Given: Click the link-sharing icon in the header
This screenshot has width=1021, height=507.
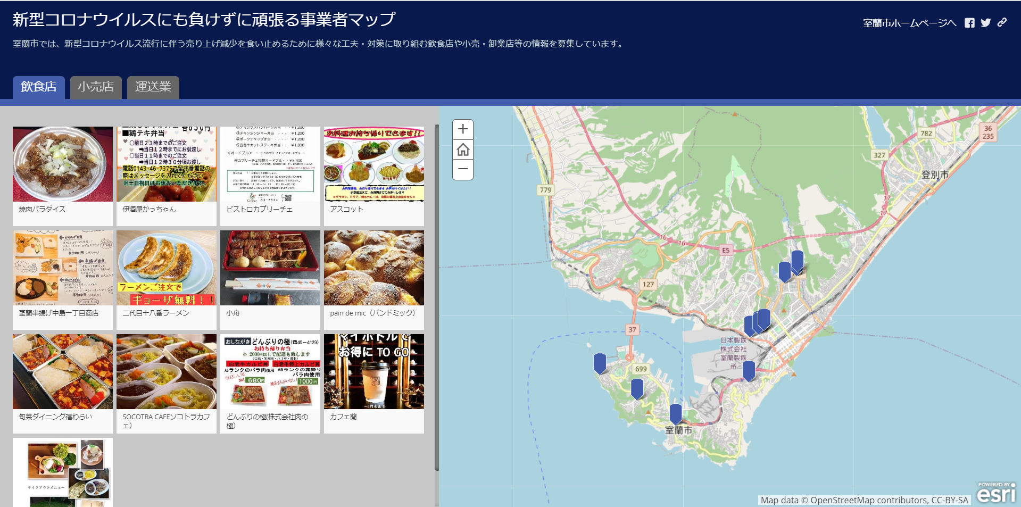Looking at the screenshot, I should tap(1002, 23).
